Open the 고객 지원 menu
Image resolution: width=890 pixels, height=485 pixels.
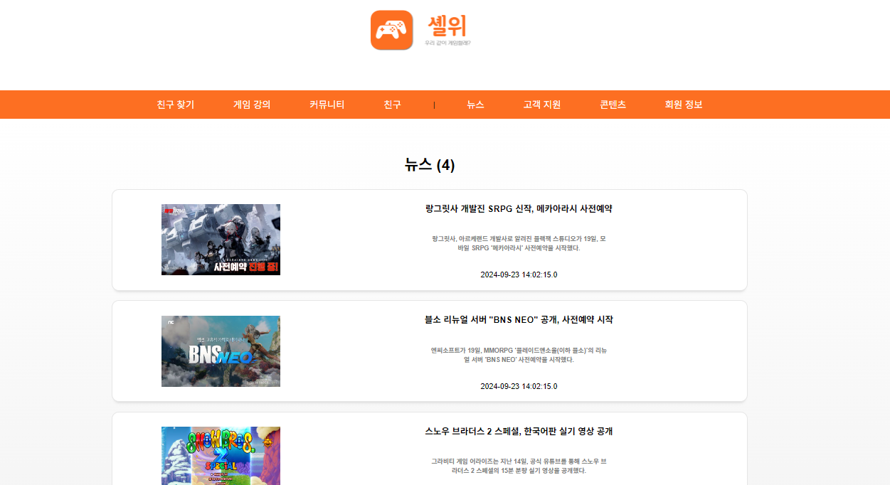click(x=542, y=105)
